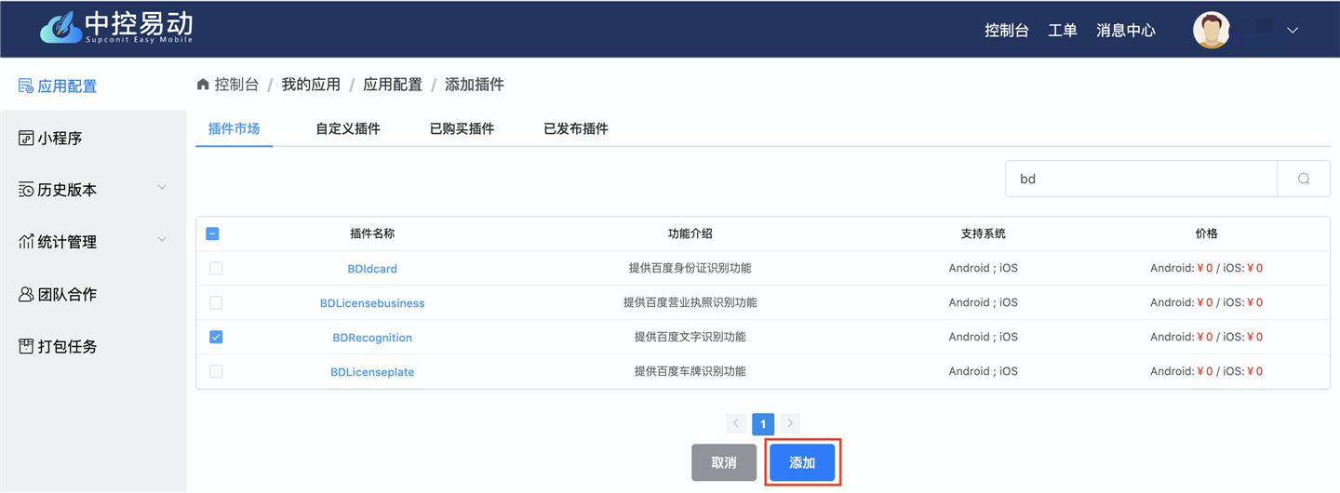The width and height of the screenshot is (1340, 493).
Task: Click 提供百度文字识别功能 description
Action: (690, 337)
